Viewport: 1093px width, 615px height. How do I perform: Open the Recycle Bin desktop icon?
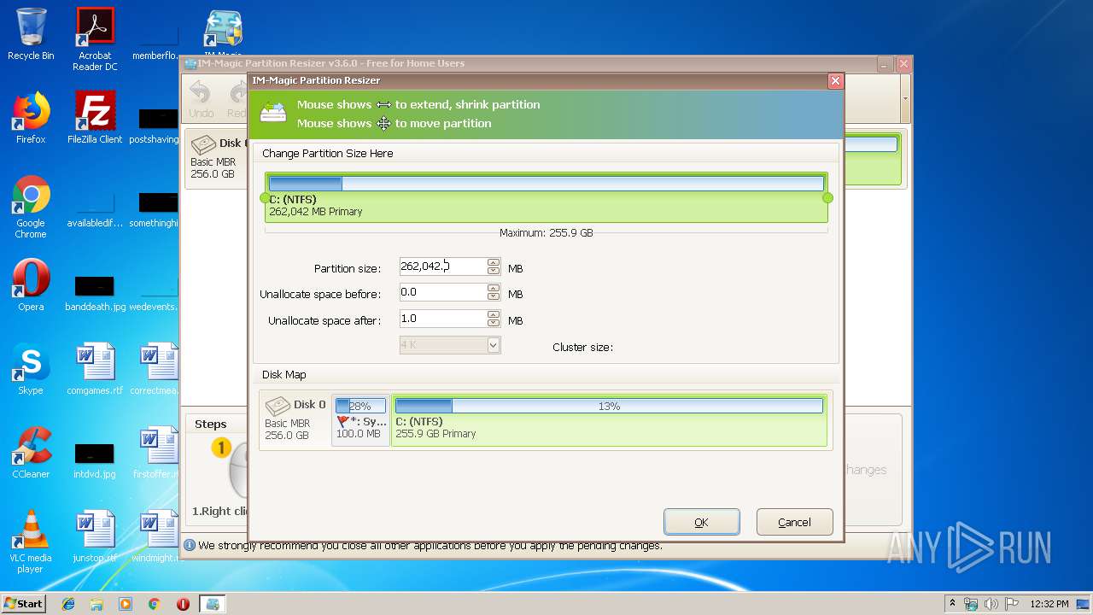pyautogui.click(x=31, y=34)
